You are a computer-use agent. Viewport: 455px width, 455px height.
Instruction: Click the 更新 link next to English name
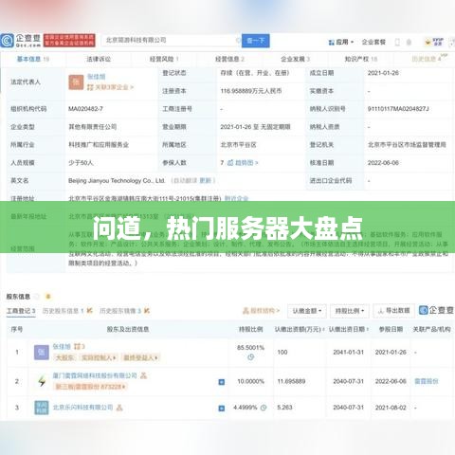click(x=206, y=180)
